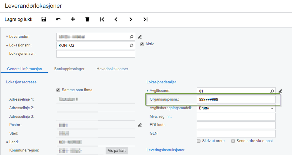This screenshot has width=292, height=155.
Task: Click the Leverandørlokasjoner page title
Action: tap(33, 6)
